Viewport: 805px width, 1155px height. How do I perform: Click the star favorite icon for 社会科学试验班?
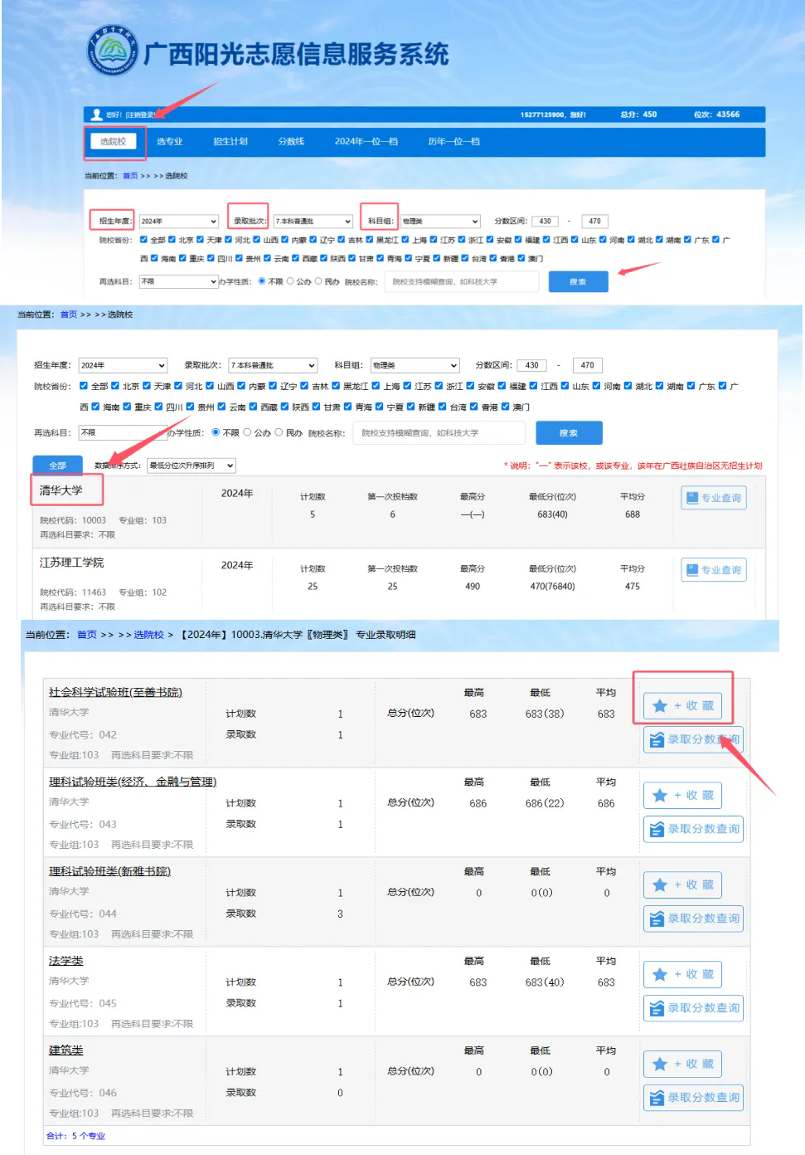(x=660, y=706)
